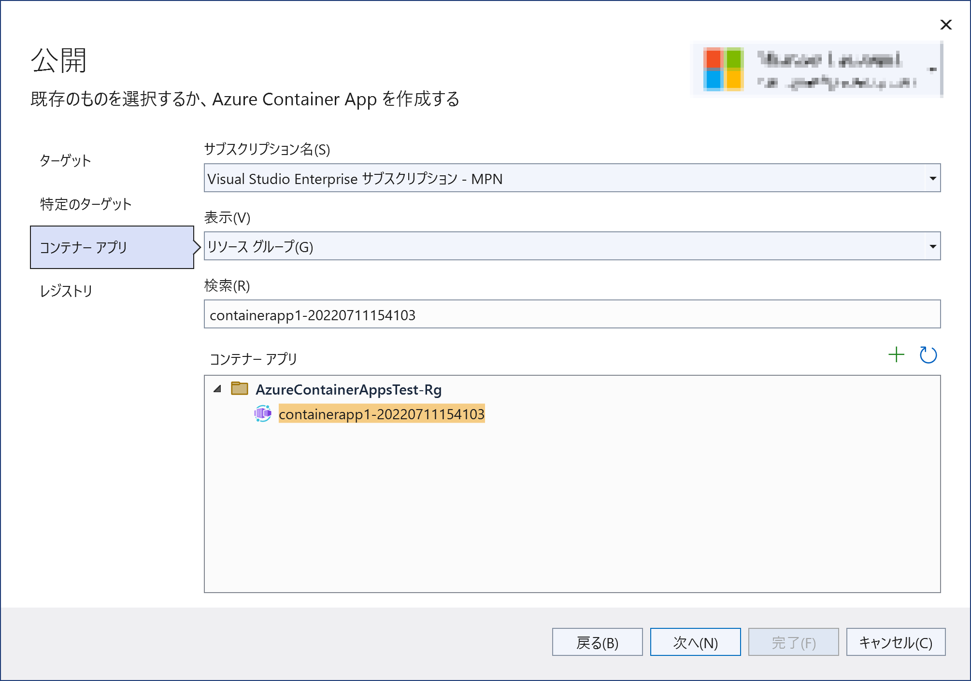Viewport: 971px width, 681px height.
Task: Click the container app icon beside containerapp1
Action: [263, 413]
